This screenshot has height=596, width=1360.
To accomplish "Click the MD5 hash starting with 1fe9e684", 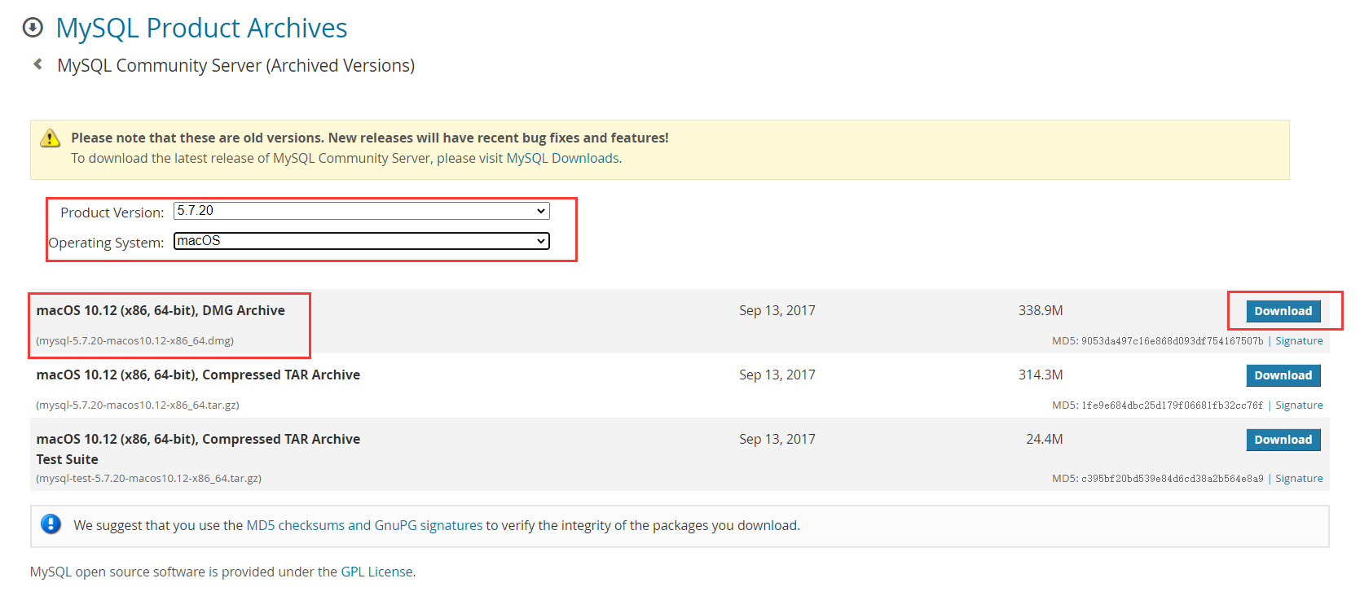I will click(x=1172, y=405).
